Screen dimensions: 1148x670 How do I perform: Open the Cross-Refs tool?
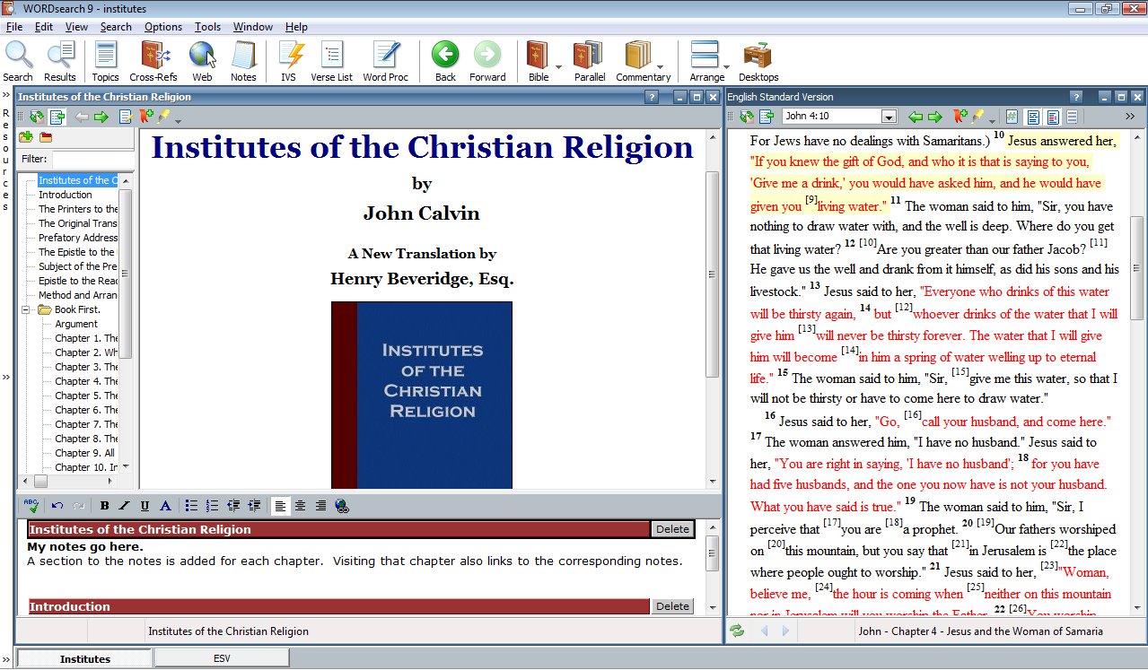(x=153, y=61)
